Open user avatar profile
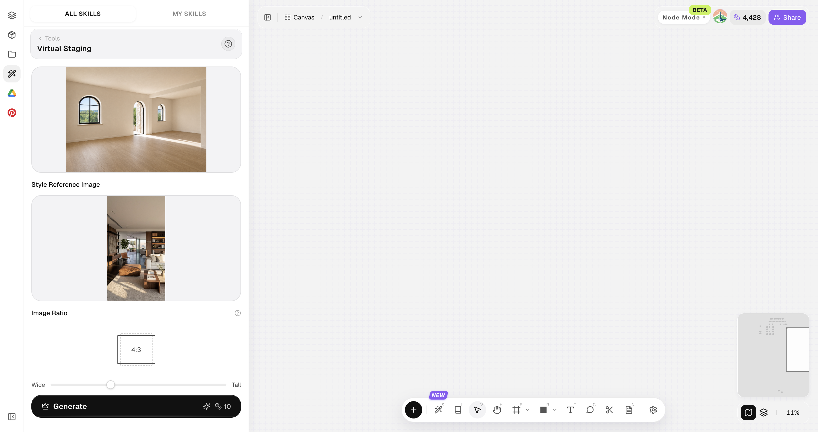The width and height of the screenshot is (818, 432). coord(720,16)
